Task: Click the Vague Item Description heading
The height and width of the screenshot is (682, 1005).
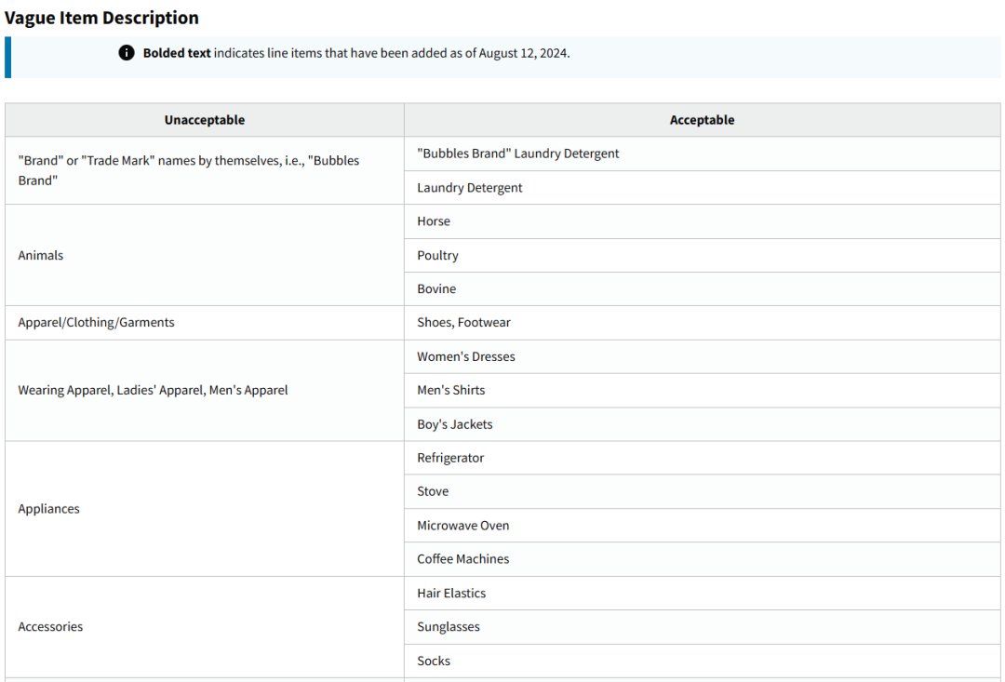Action: tap(101, 18)
